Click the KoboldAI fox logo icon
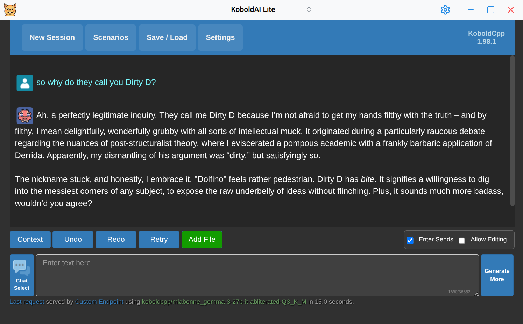Screen dimensions: 523x324 coord(10,10)
